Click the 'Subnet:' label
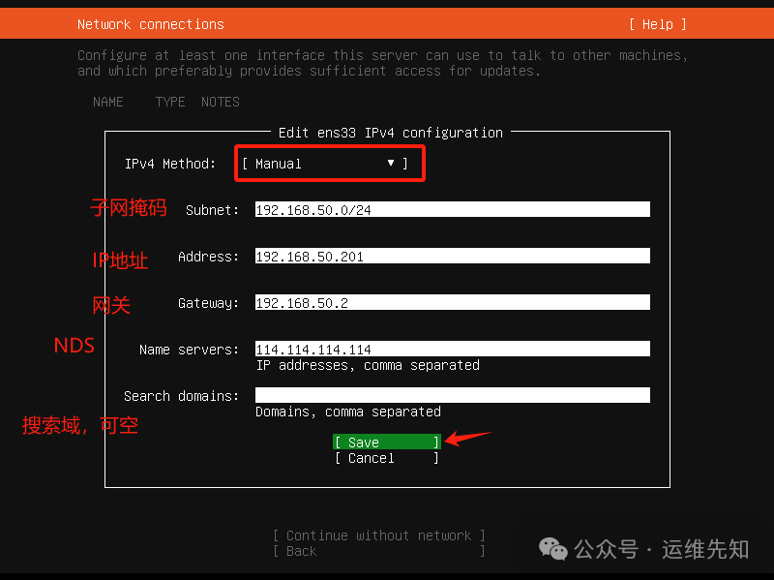The image size is (774, 580). coord(212,210)
